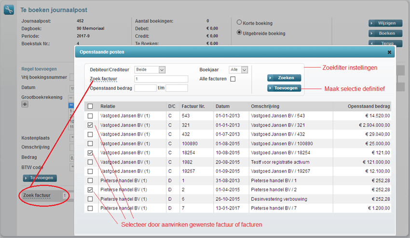Screen dimensions: 410x238
Task: Select the Korte boeking radio option
Action: pyautogui.click(x=239, y=22)
